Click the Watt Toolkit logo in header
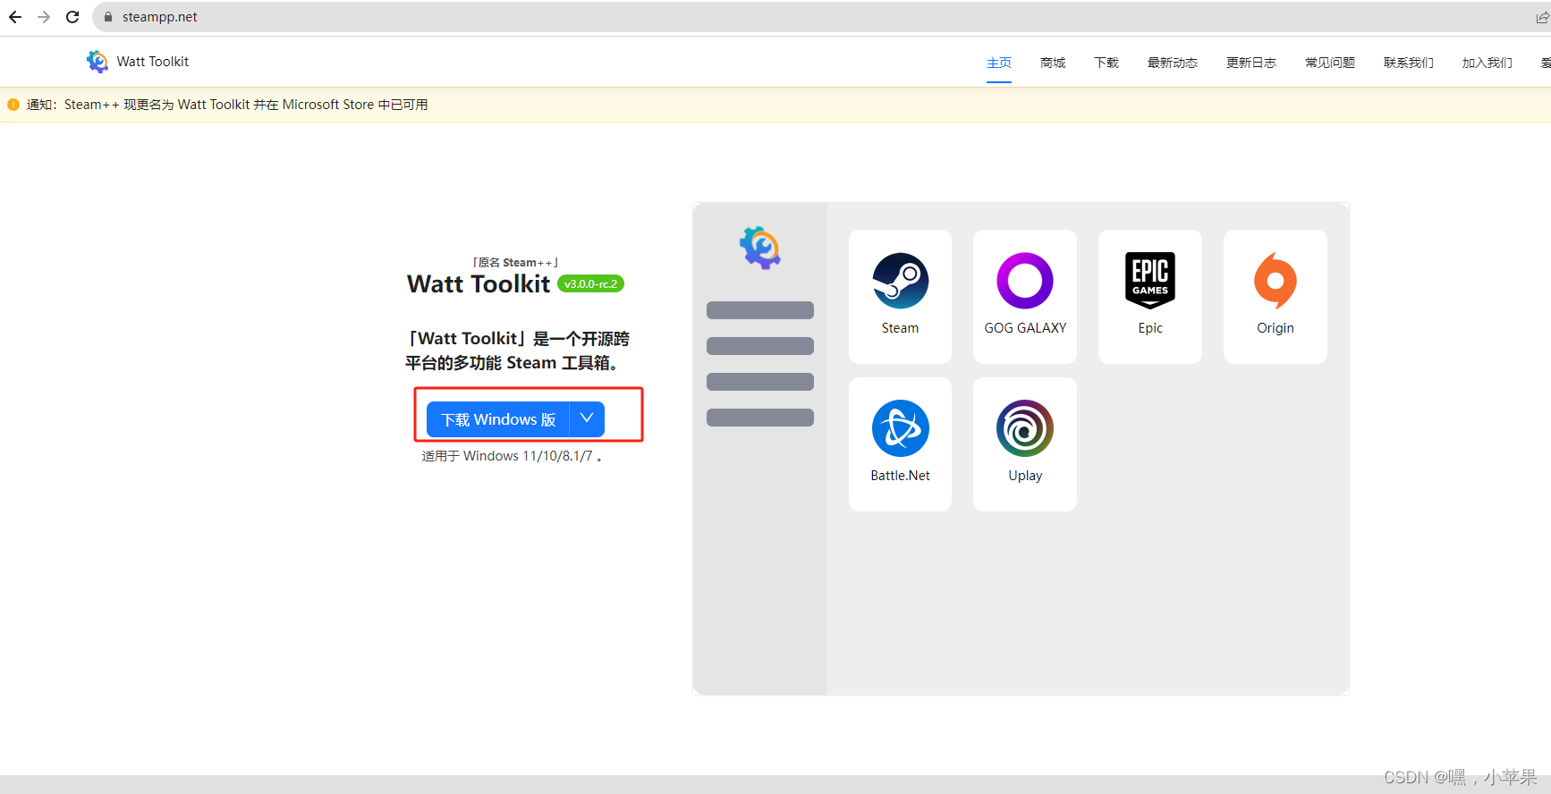 [x=97, y=62]
